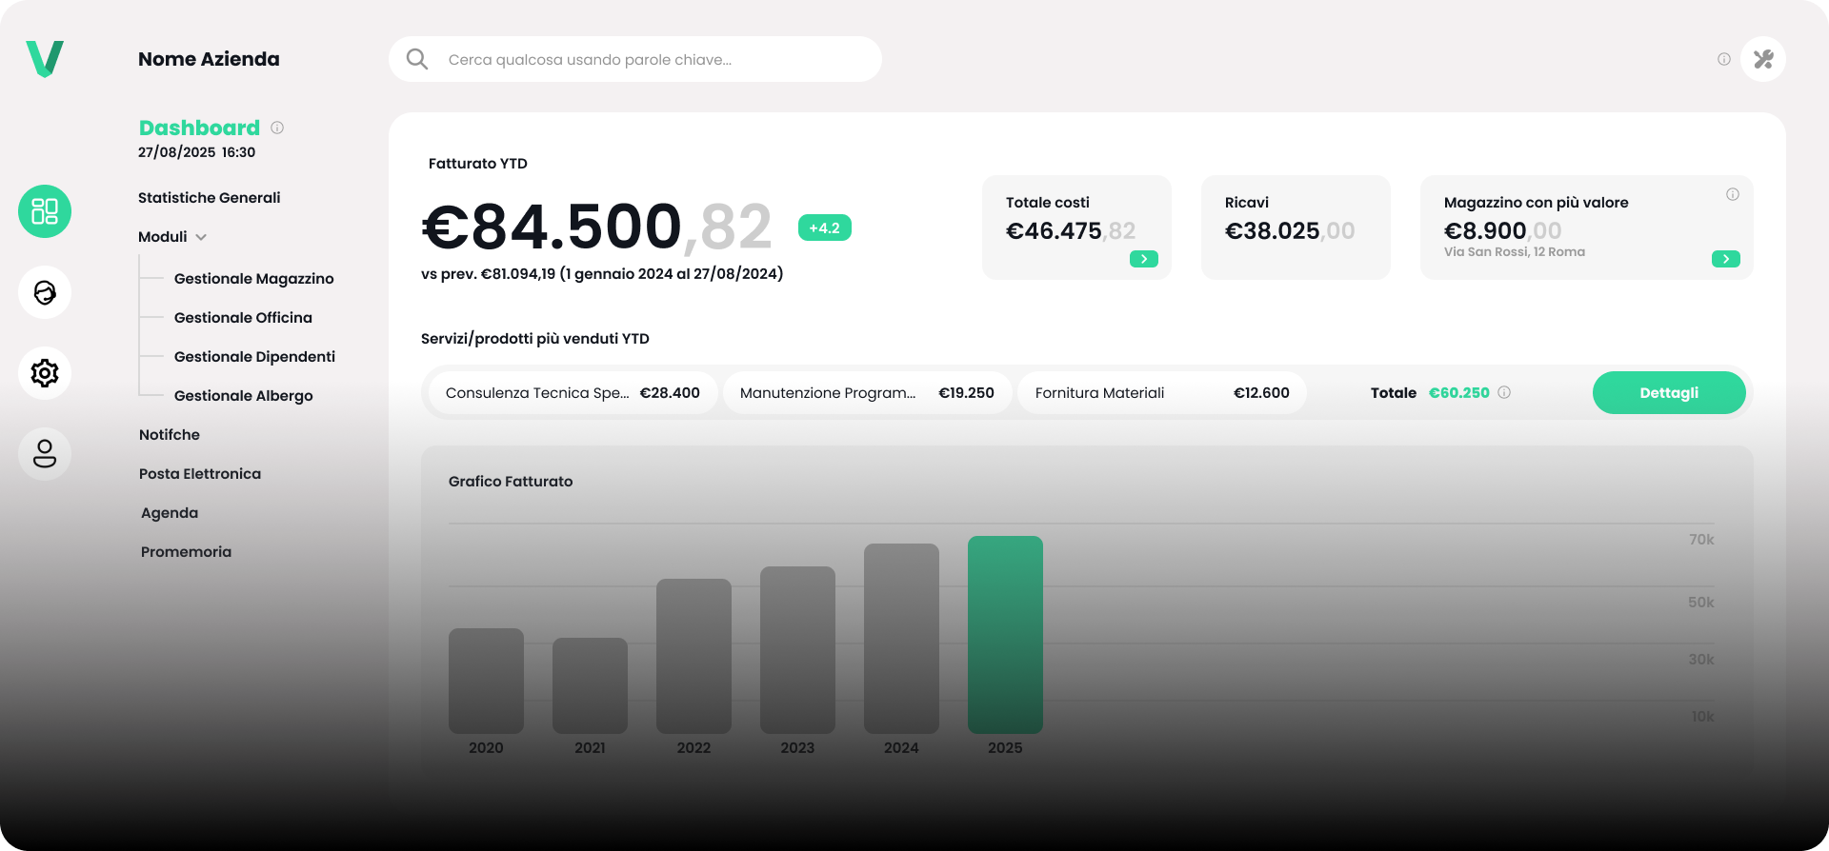Screen dimensions: 1829x851
Task: Open settings gear in sidebar
Action: click(x=45, y=373)
